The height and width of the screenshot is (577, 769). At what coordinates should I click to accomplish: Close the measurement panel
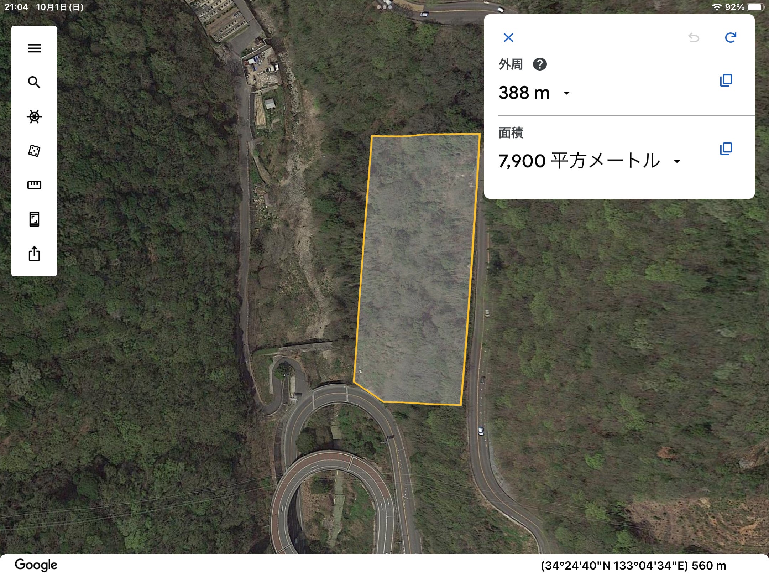[x=508, y=37]
